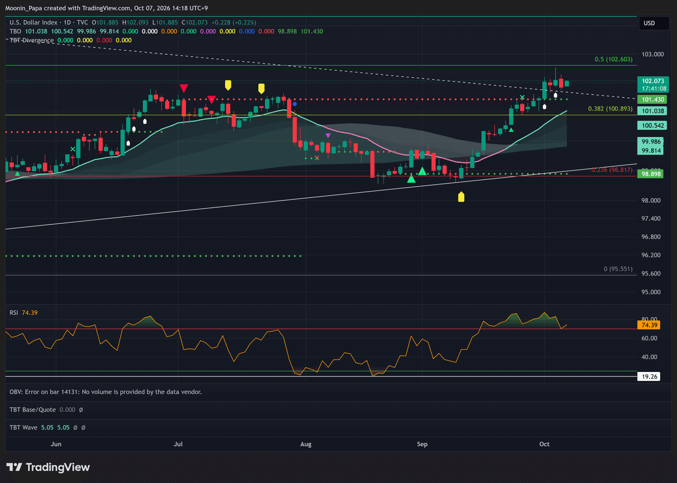Click the 0 (95.551) Fibonacci label
This screenshot has height=483, width=677.
pyautogui.click(x=618, y=269)
